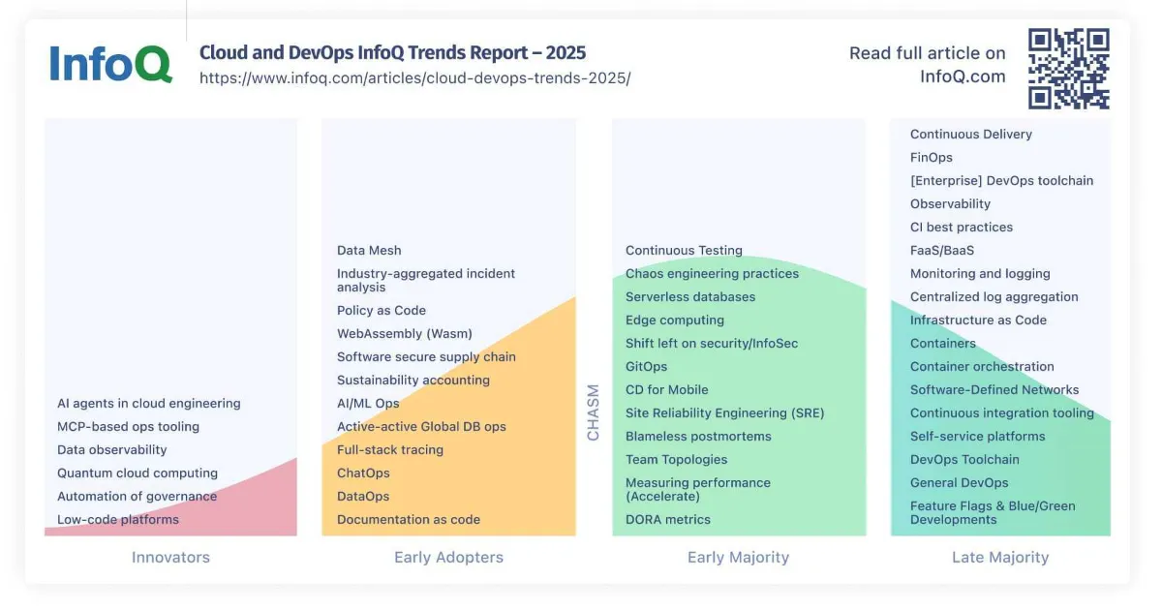
Task: Click 'Quantum cloud computing' entry
Action: tap(138, 473)
